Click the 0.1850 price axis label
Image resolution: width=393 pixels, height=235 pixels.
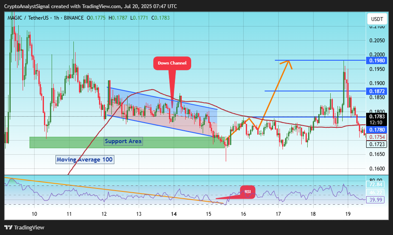pyautogui.click(x=377, y=97)
